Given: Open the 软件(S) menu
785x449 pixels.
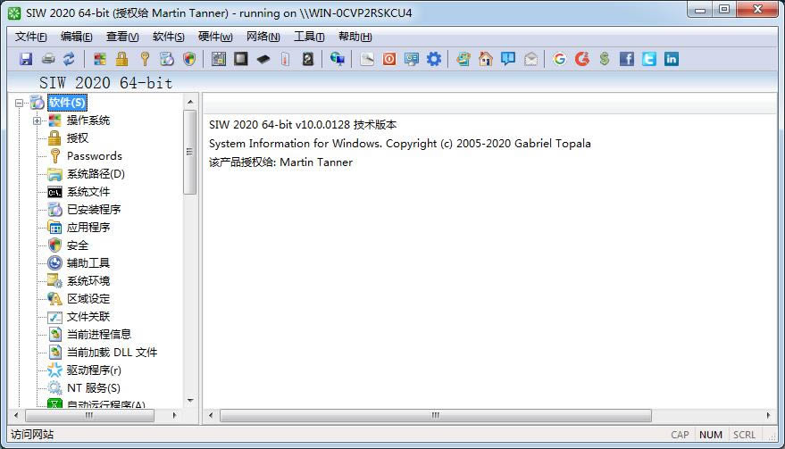Looking at the screenshot, I should 168,37.
